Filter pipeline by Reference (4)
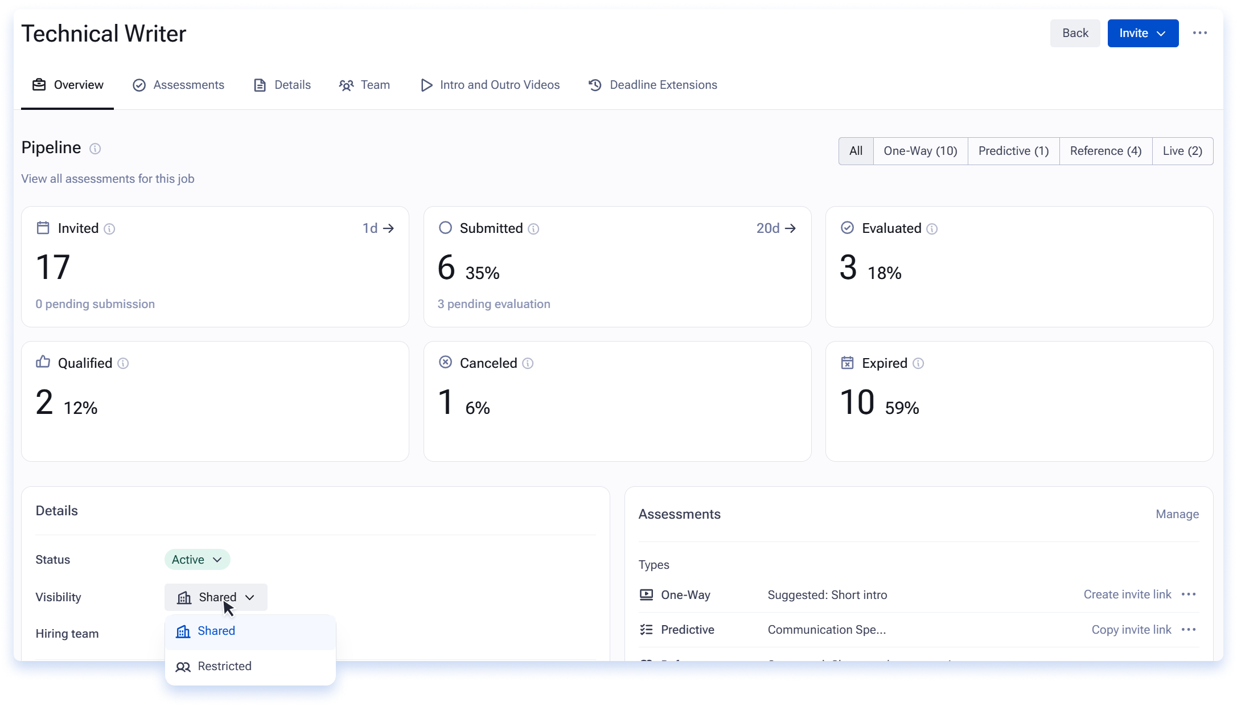This screenshot has height=706, width=1237. click(x=1106, y=151)
